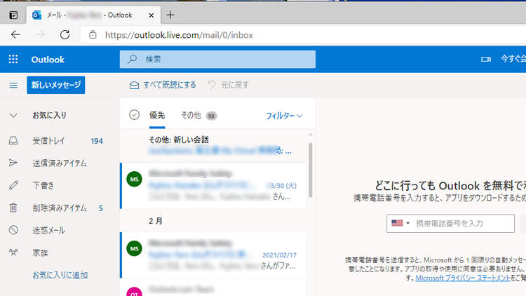Screen dimensions: 526x296
Task: Click the lock site info icon
Action: (x=93, y=34)
